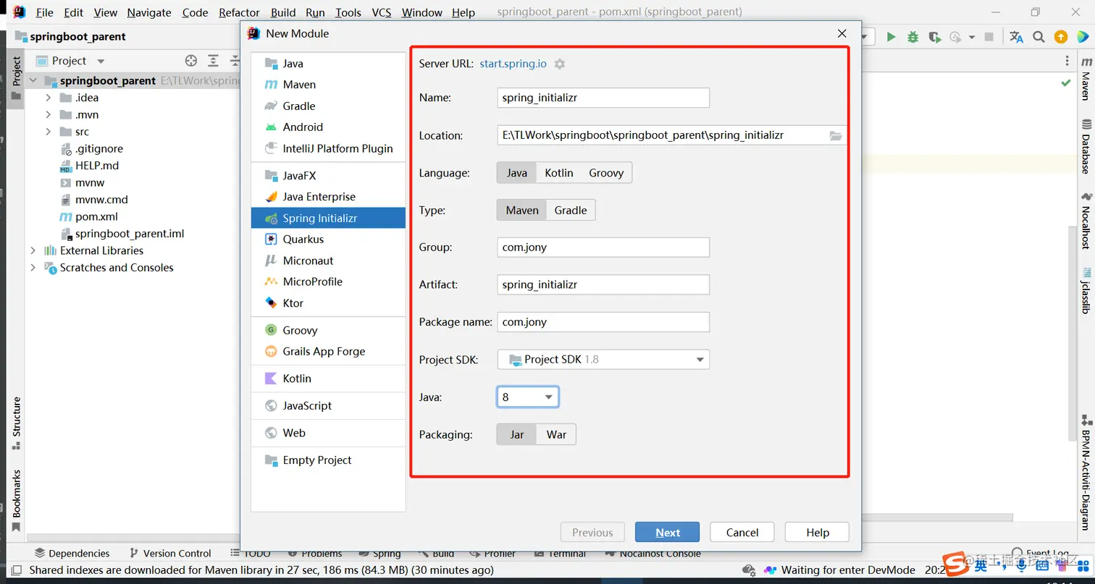
Task: Open Search Everywhere magnifier icon
Action: point(1039,37)
